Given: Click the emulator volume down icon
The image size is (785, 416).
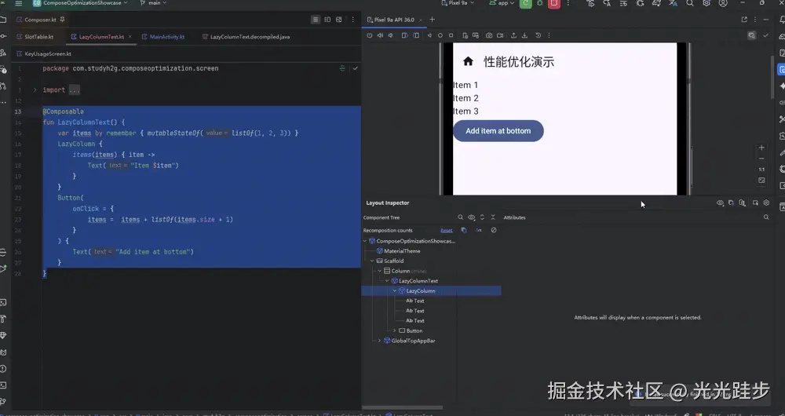Looking at the screenshot, I should pos(390,35).
